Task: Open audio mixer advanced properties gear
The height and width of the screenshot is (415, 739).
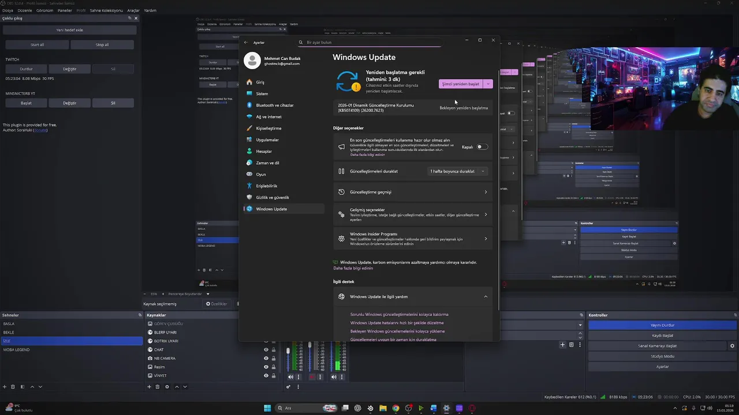Action: pos(288,387)
